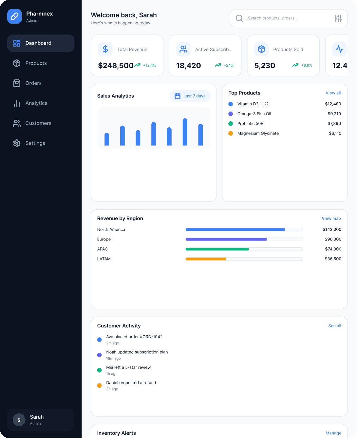Click Daniel requested a refund entry
The height and width of the screenshot is (438, 357).
click(131, 383)
